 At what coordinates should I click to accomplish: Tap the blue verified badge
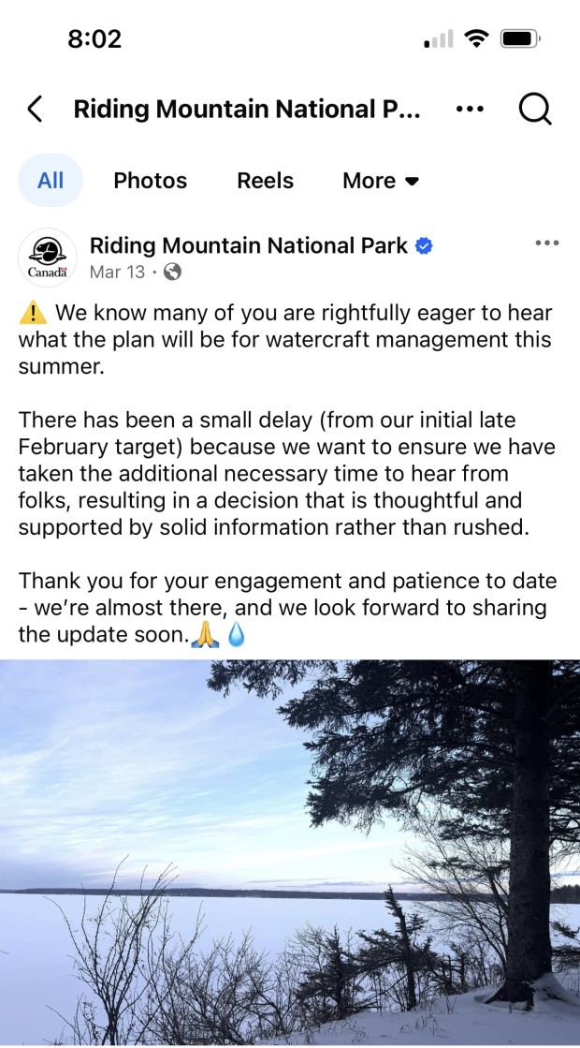click(424, 246)
